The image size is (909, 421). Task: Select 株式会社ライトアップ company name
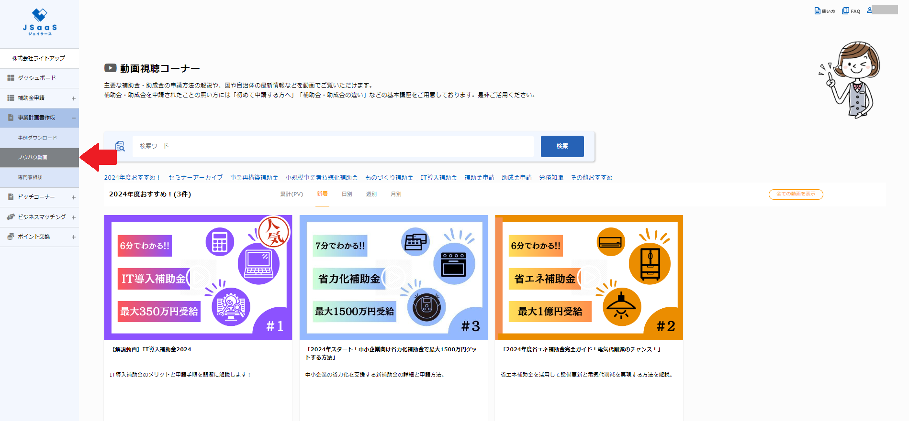[x=39, y=58]
